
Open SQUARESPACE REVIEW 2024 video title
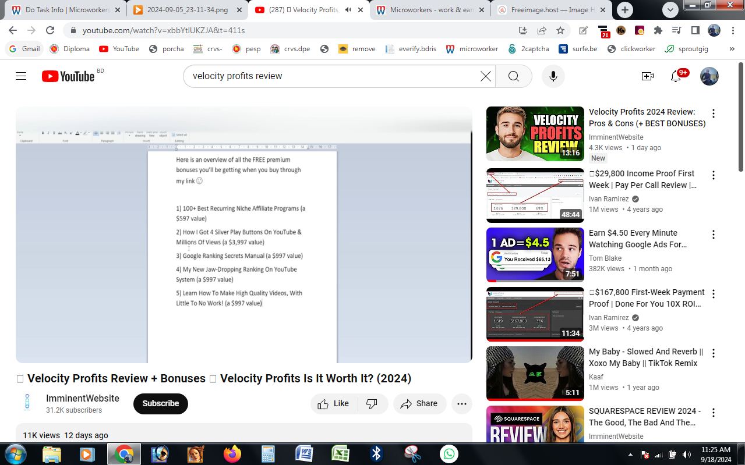tap(645, 417)
